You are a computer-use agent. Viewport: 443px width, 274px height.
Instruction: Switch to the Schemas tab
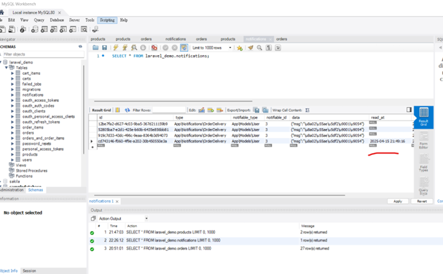[36, 190]
